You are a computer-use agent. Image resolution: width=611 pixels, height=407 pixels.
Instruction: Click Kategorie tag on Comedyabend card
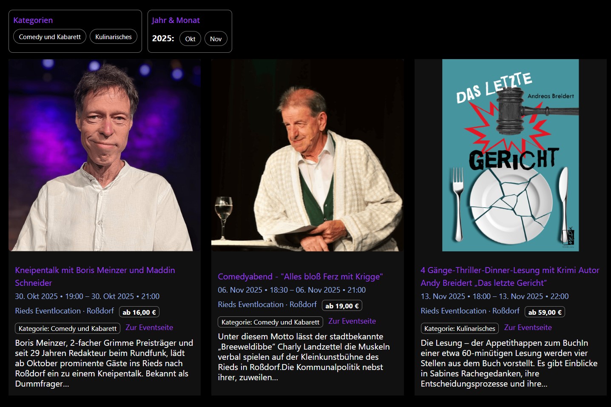270,322
